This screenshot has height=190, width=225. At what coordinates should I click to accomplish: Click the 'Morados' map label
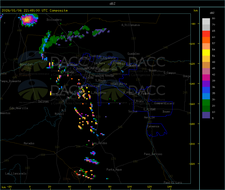point(29,143)
